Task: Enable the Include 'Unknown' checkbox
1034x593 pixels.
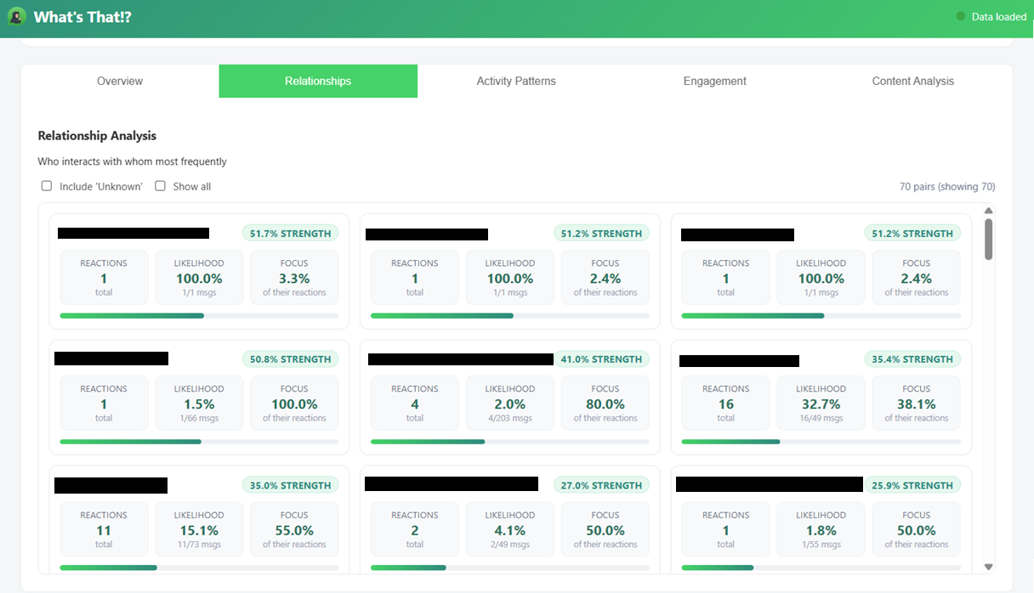Action: pos(47,186)
